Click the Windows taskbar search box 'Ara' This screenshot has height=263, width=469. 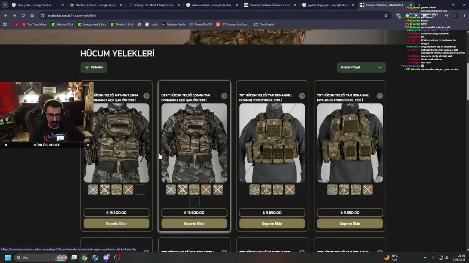41,258
